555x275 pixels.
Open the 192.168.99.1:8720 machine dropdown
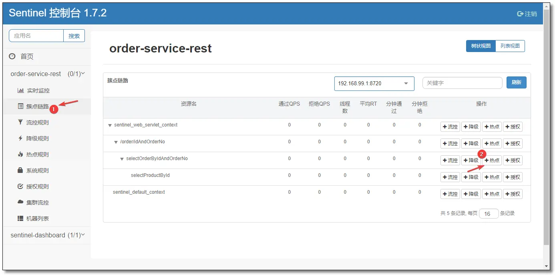click(x=374, y=83)
